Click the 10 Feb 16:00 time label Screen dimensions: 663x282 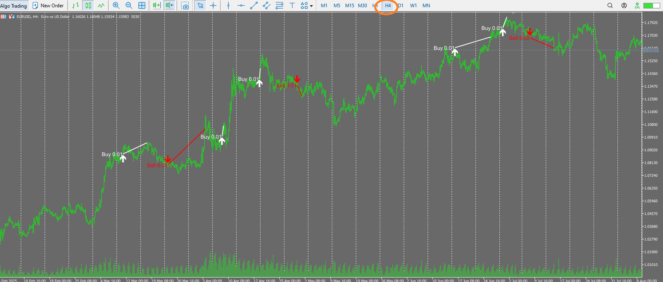point(35,280)
